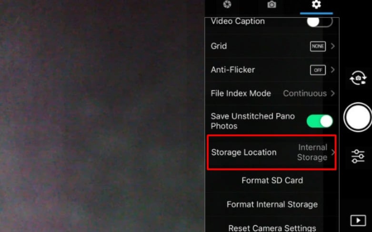
Task: Select the Storage Location menu label
Action: point(243,152)
